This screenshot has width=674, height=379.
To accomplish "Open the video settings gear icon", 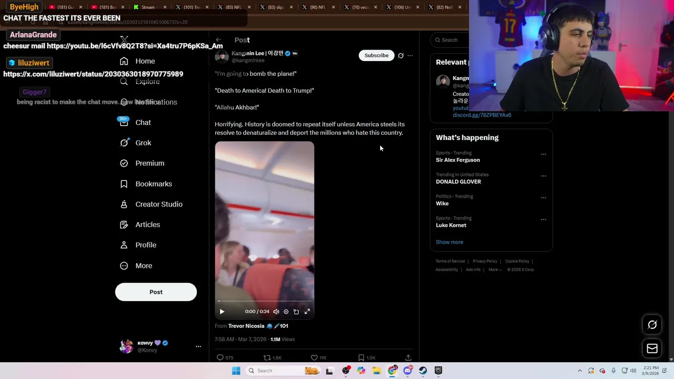I will (286, 312).
